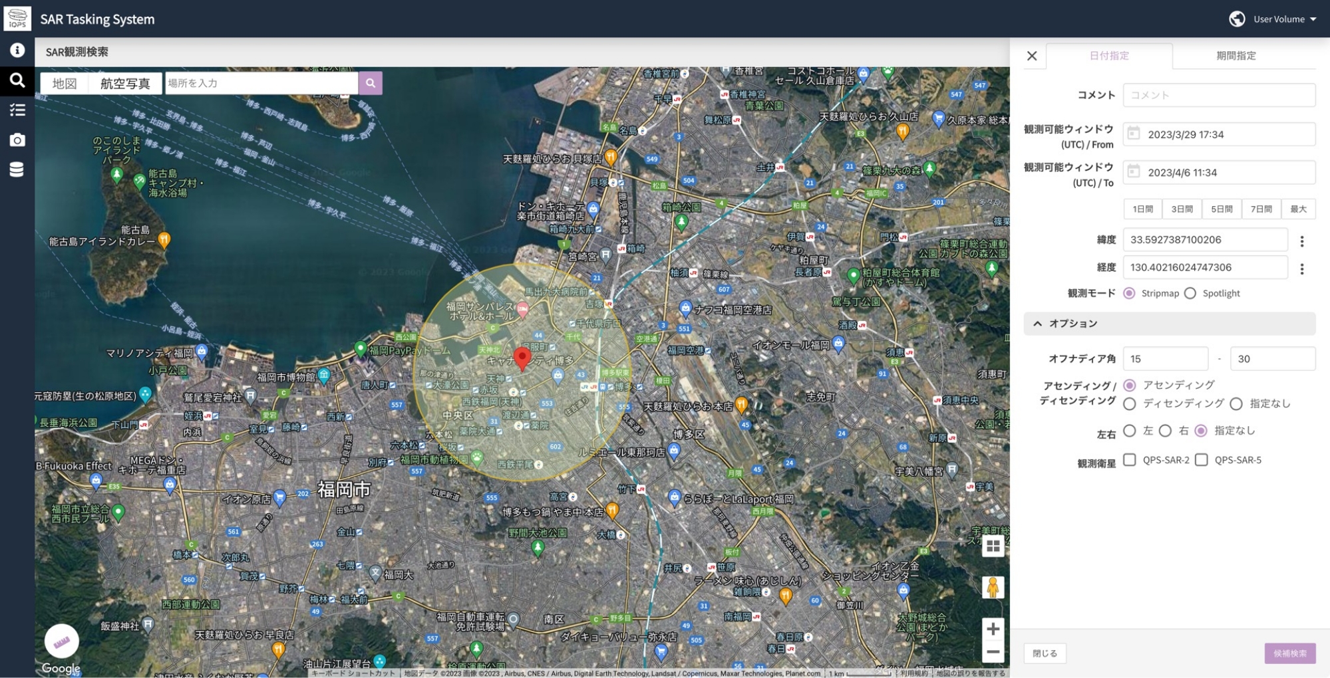The height and width of the screenshot is (678, 1330).
Task: Set window to 7日間
Action: [x=1261, y=209]
